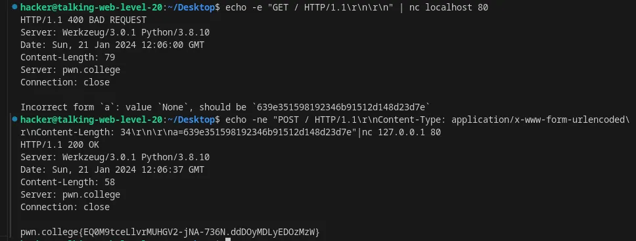Click the 'nc localhost 80' part of first command
Image resolution: width=636 pixels, height=241 pixels.
coord(449,7)
